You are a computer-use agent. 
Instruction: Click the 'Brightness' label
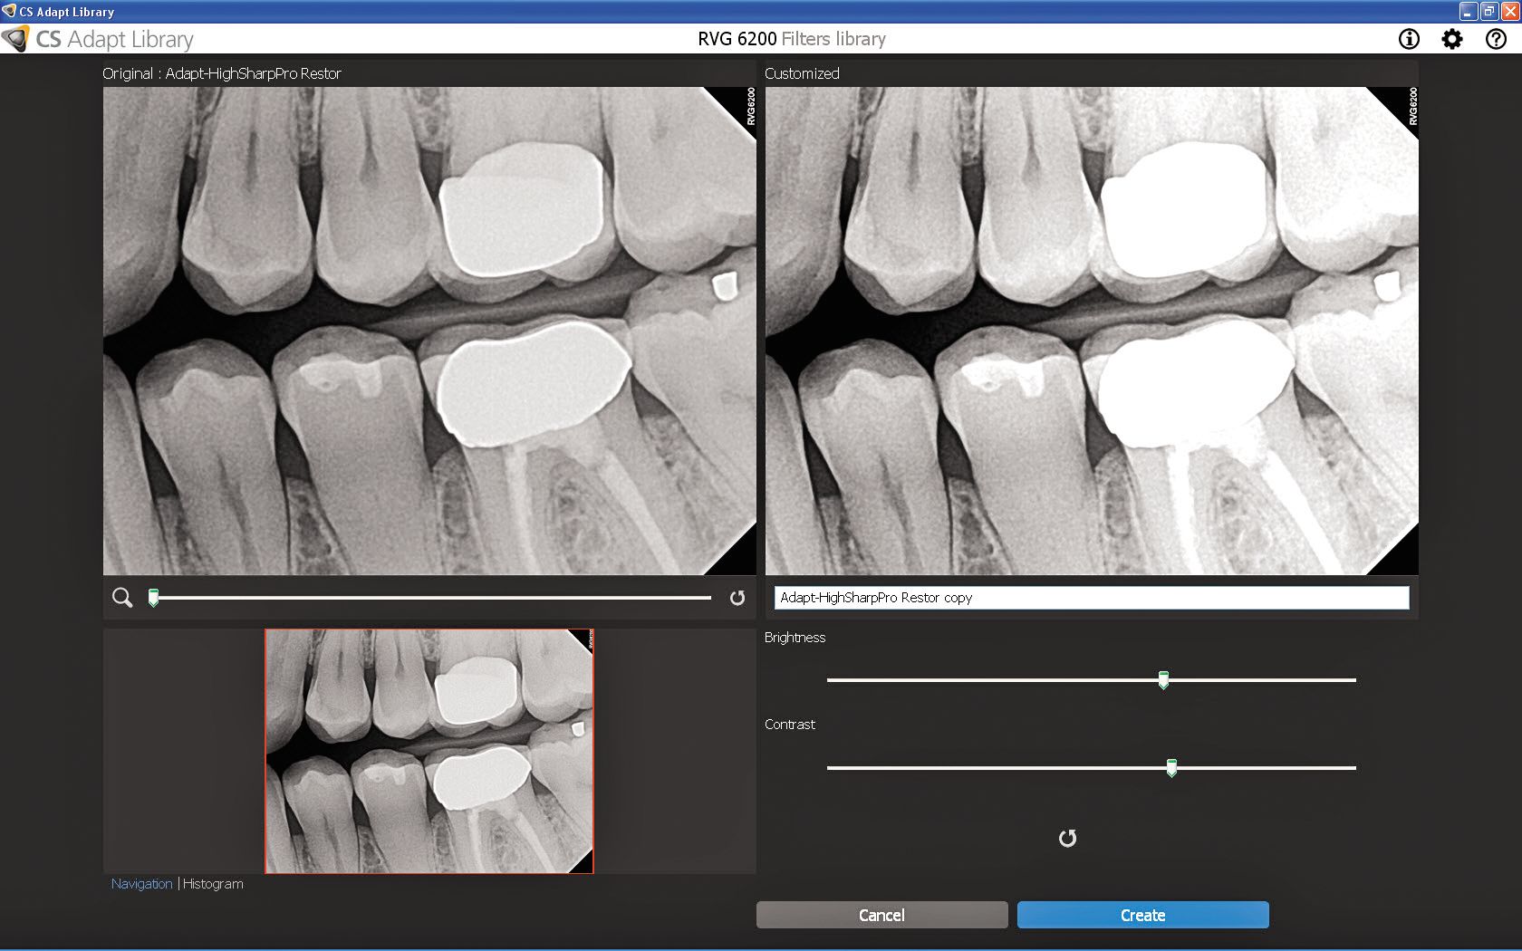click(795, 638)
